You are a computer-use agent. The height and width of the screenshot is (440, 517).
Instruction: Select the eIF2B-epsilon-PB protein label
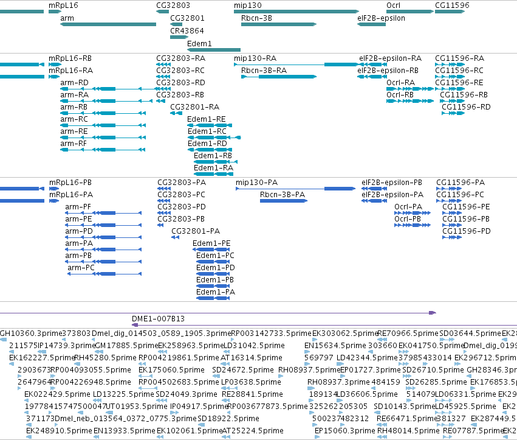[392, 183]
